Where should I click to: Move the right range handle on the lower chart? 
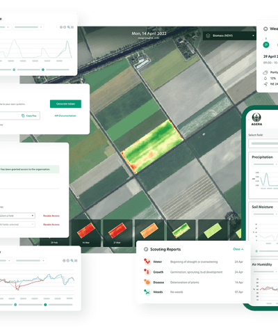[45, 305]
